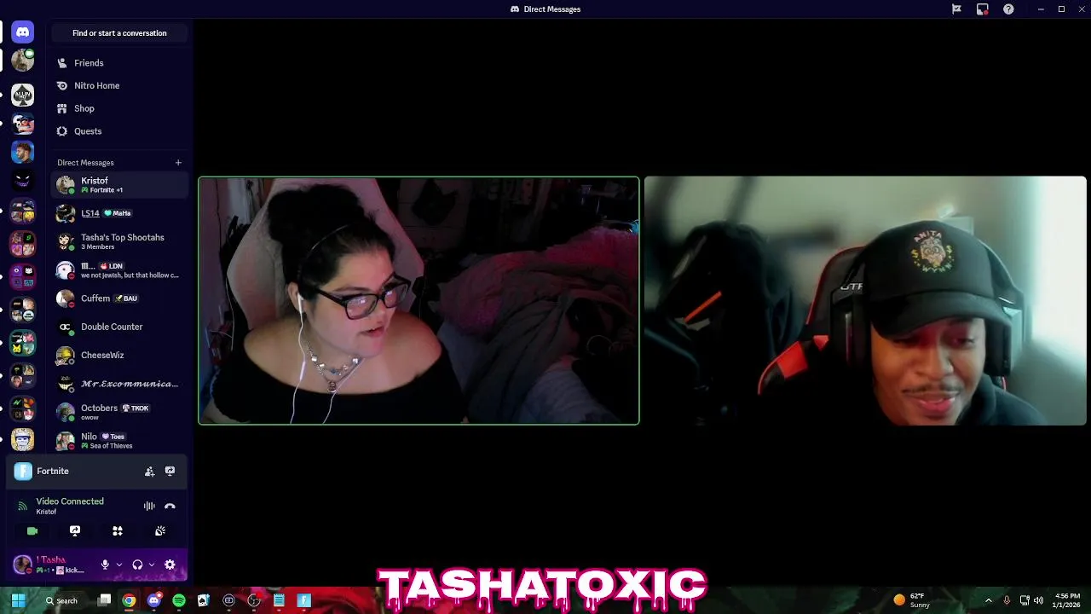Open Octobers direct message
The width and height of the screenshot is (1091, 614).
tap(119, 412)
